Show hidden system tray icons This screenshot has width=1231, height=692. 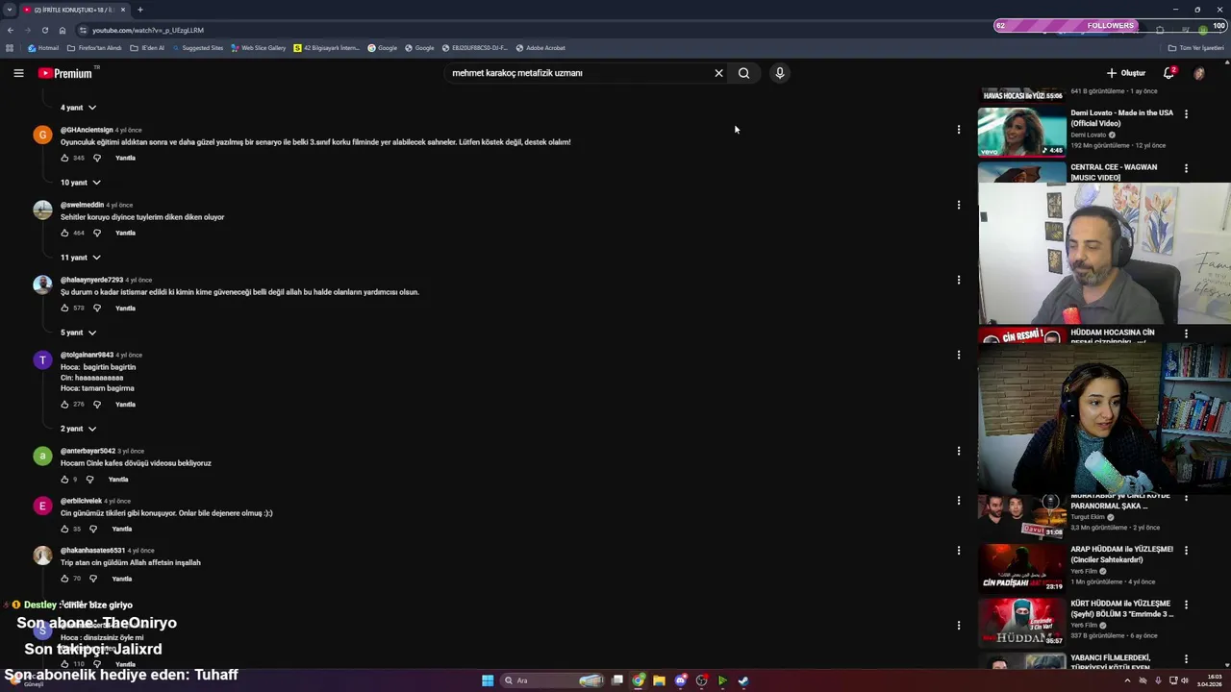coord(1127,680)
